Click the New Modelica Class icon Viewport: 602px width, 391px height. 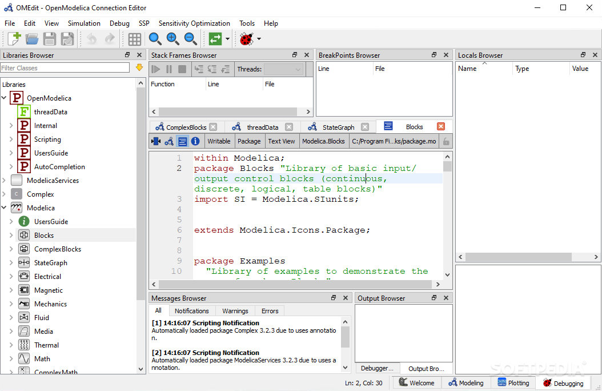14,39
